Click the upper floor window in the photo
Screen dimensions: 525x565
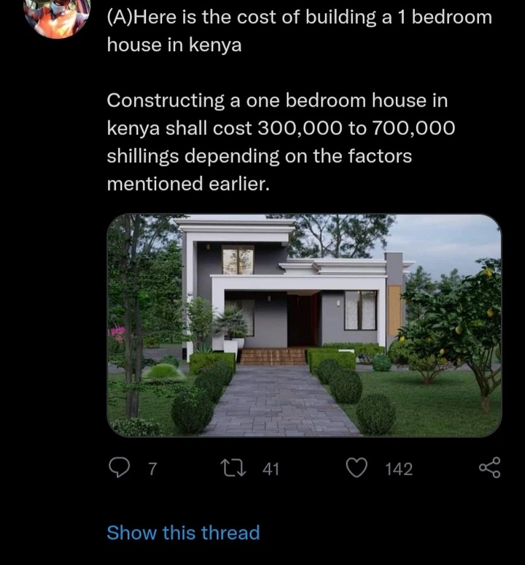(238, 259)
